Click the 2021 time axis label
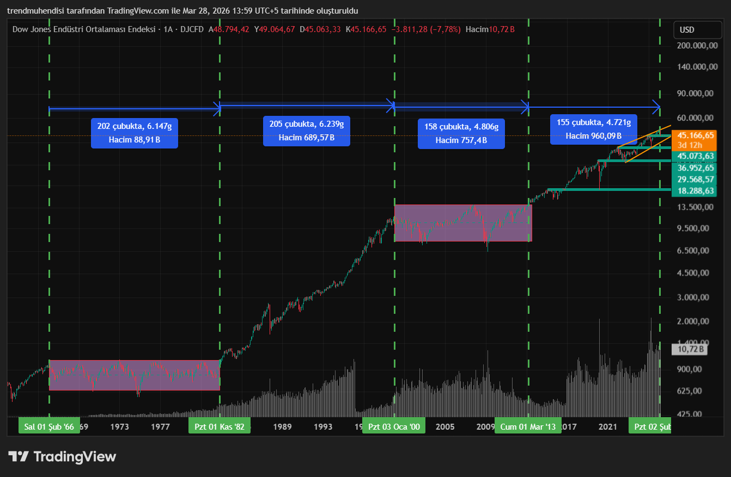This screenshot has width=731, height=477. 607,427
